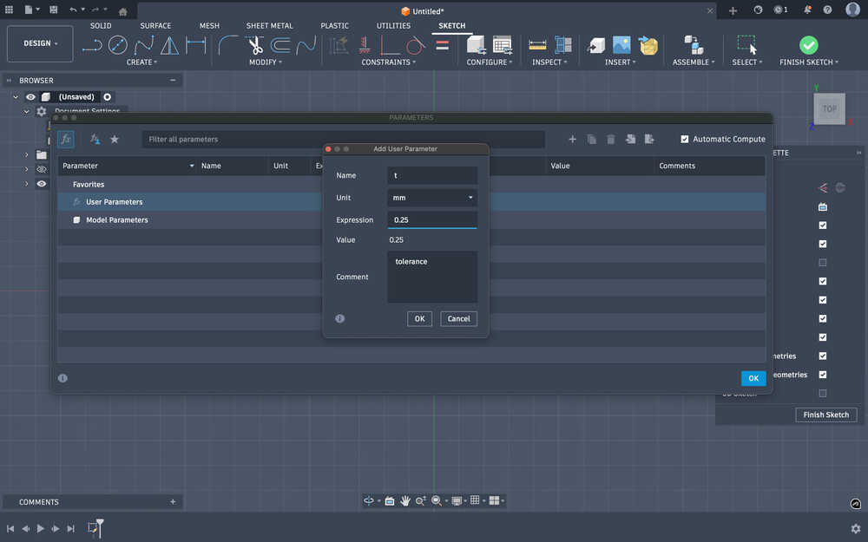Viewport: 868px width, 542px height.
Task: Open the SURFACE tab
Action: (155, 26)
